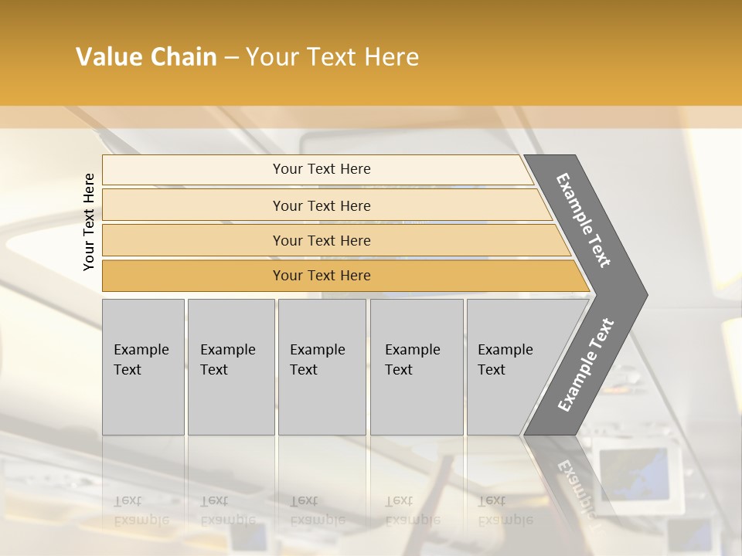Click the second gray "Example Text" box
Image resolution: width=742 pixels, height=556 pixels.
(230, 367)
